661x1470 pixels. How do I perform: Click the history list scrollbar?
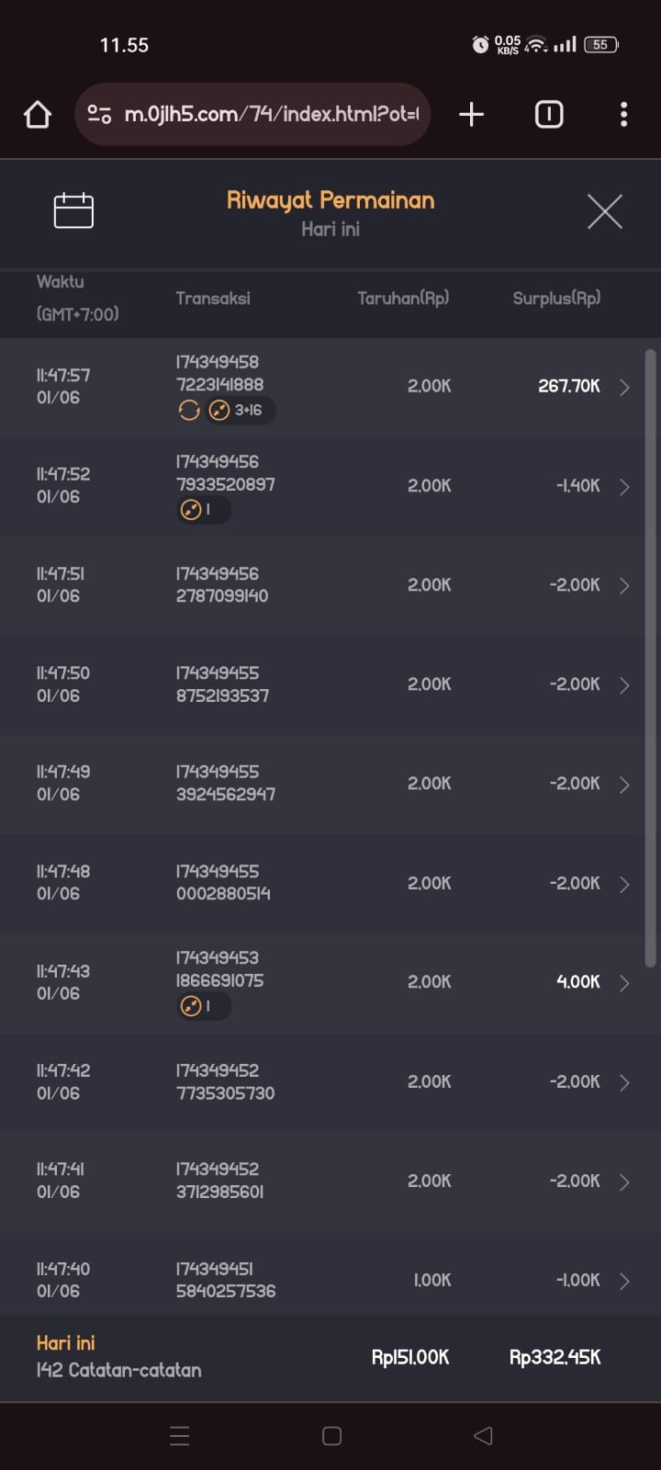click(x=650, y=657)
